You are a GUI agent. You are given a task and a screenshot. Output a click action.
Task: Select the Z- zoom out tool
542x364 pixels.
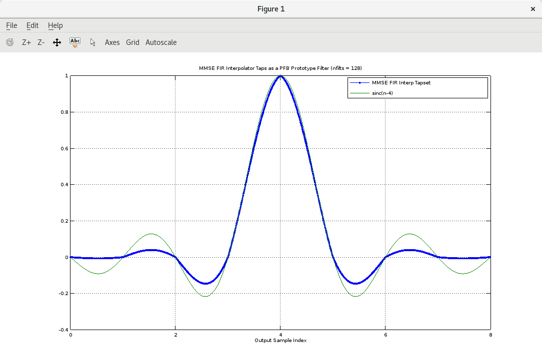(x=41, y=42)
